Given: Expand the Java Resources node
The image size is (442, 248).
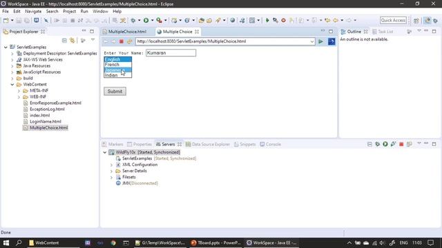Looking at the screenshot, I should pos(12,66).
